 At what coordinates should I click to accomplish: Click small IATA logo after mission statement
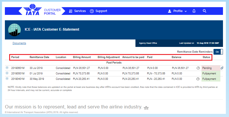point(146,108)
